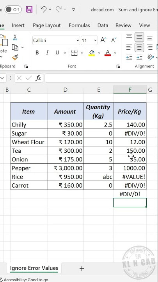
Task: Click the Cut scissors icon
Action: coord(15,37)
